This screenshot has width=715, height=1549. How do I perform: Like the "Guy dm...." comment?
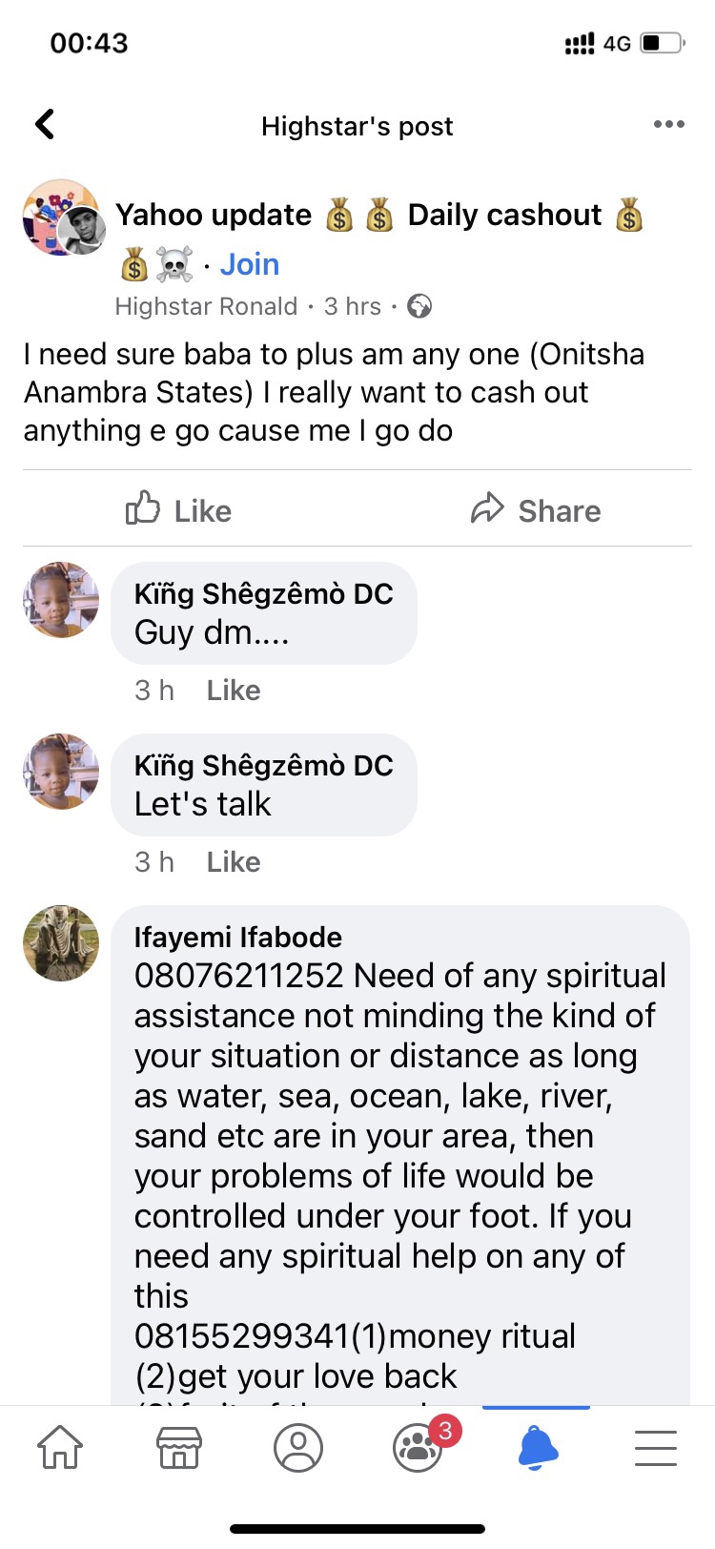(x=234, y=690)
